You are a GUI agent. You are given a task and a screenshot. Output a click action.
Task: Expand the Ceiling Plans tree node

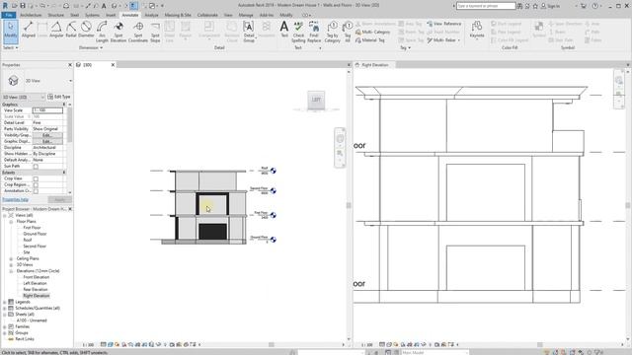(11, 258)
